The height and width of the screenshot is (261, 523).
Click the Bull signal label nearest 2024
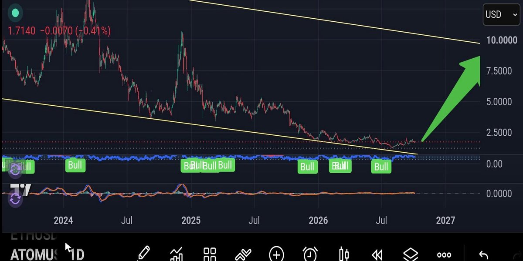click(x=75, y=165)
